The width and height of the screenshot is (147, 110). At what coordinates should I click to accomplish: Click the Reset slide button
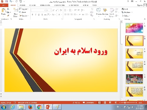[x=23, y=12]
